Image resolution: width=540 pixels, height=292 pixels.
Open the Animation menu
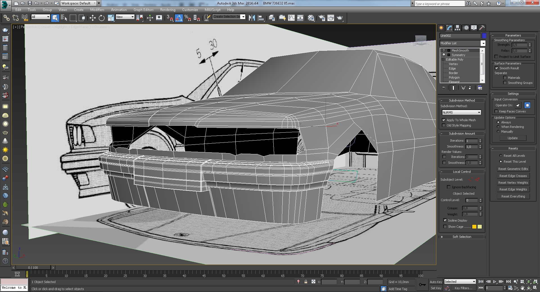[x=119, y=10]
